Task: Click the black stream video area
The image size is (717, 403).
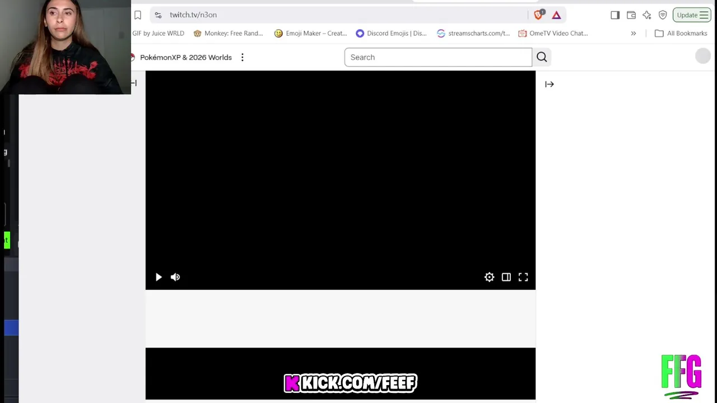Action: click(x=341, y=180)
